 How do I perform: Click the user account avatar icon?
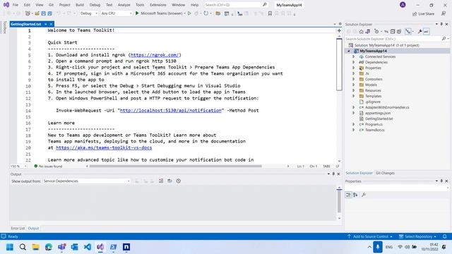(x=403, y=5)
